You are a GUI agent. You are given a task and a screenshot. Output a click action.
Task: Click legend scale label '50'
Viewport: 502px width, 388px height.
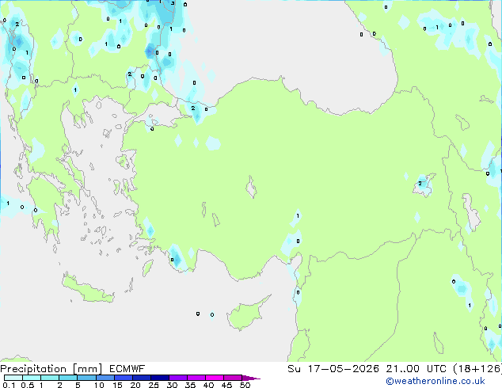pos(245,385)
